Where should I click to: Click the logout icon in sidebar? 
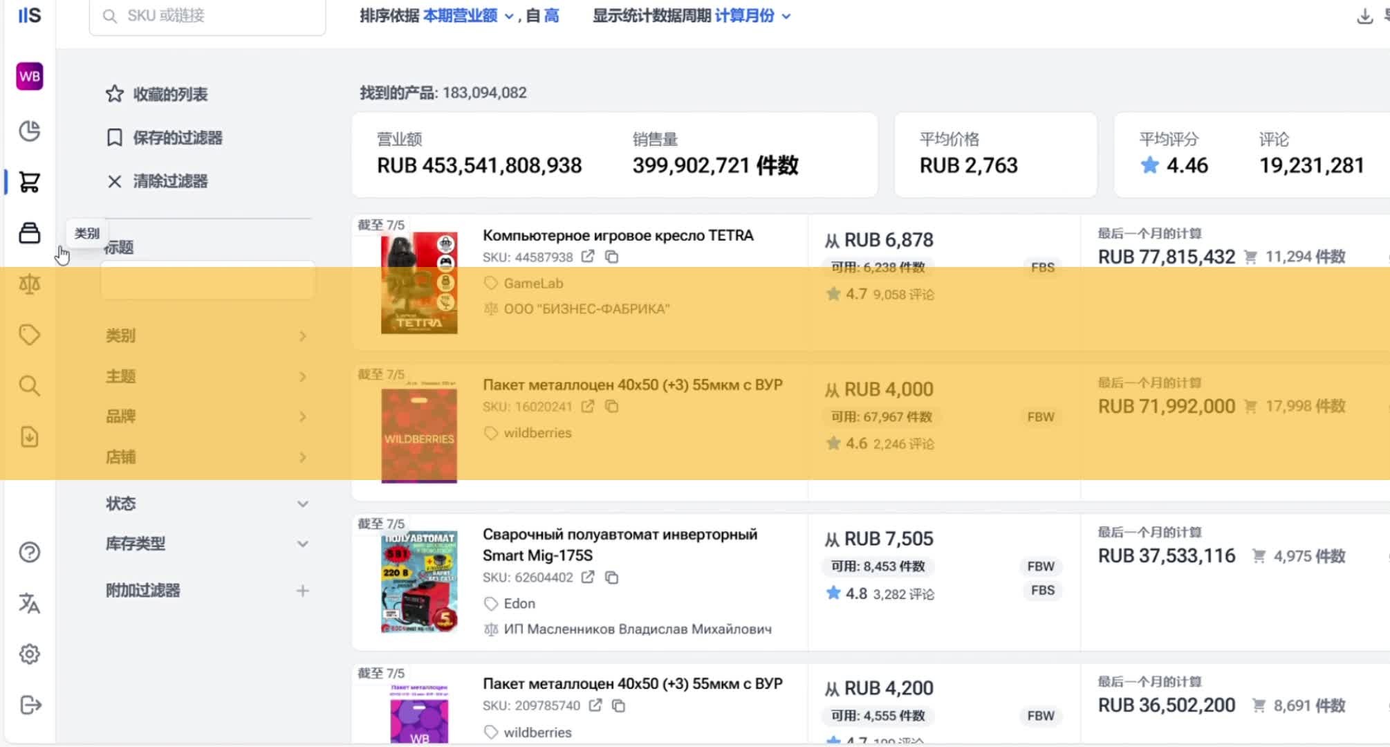30,705
